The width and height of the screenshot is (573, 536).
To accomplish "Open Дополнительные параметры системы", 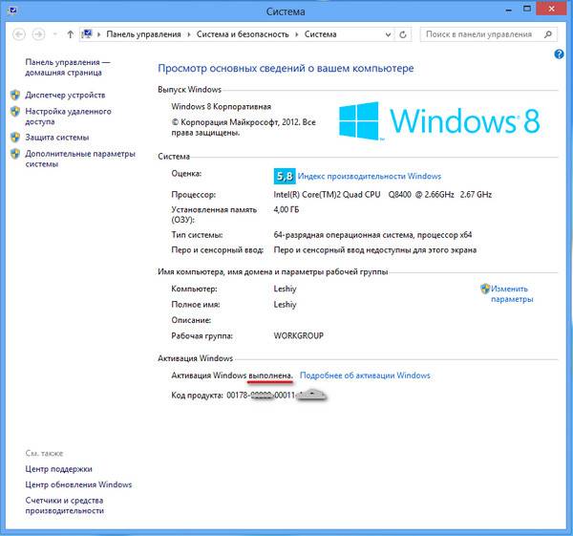I will [80, 159].
